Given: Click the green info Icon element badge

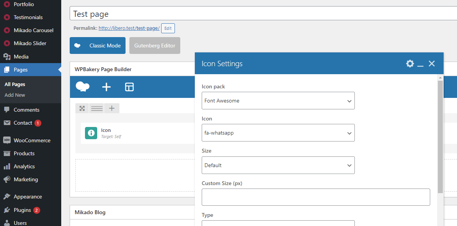Looking at the screenshot, I should pos(91,133).
